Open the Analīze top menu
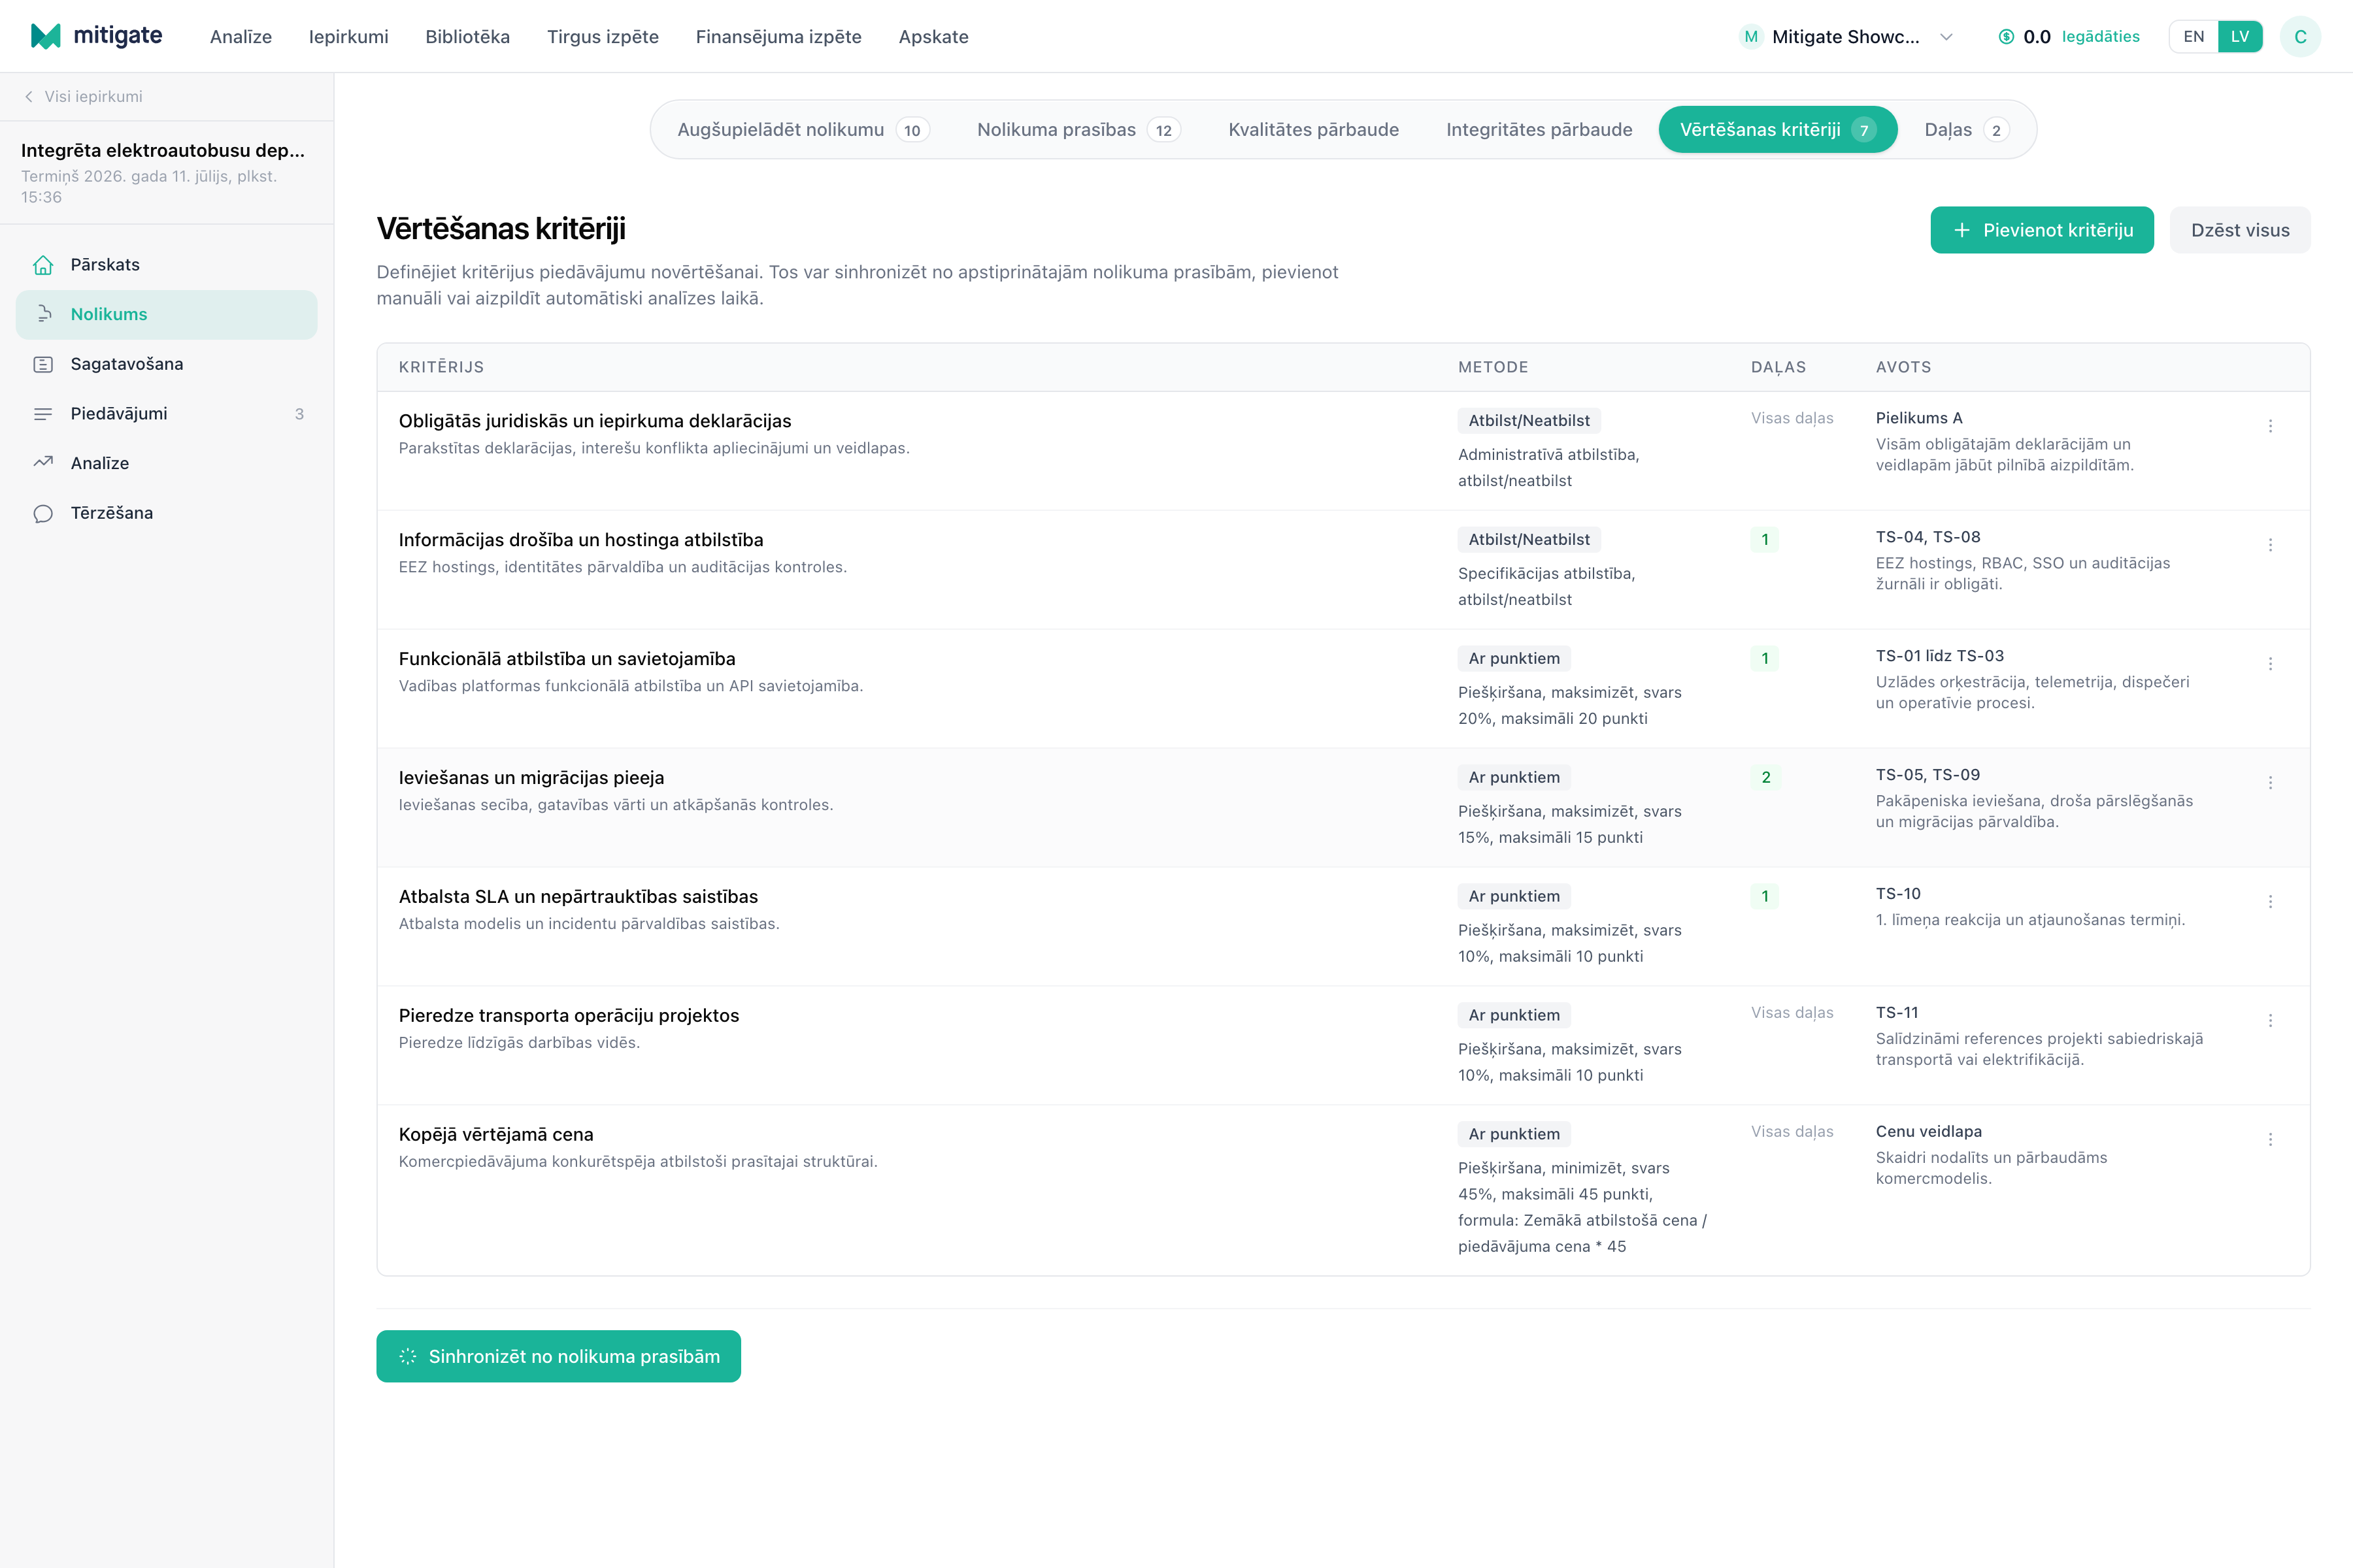Screen dimensions: 2353x1568 pyautogui.click(x=241, y=37)
